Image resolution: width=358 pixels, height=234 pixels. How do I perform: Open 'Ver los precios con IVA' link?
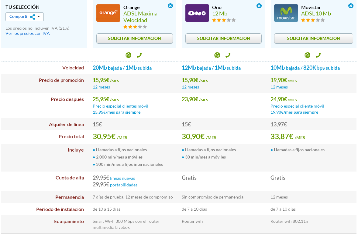point(27,33)
